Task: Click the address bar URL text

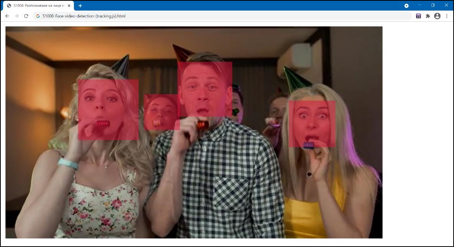Action: 84,16
